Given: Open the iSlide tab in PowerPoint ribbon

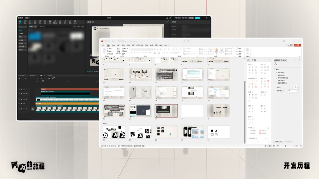Looking at the screenshot, I should pos(113,45).
